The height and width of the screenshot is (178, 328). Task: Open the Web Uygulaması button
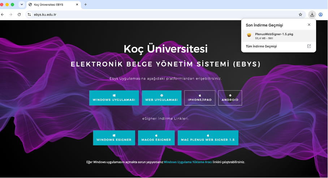click(161, 98)
